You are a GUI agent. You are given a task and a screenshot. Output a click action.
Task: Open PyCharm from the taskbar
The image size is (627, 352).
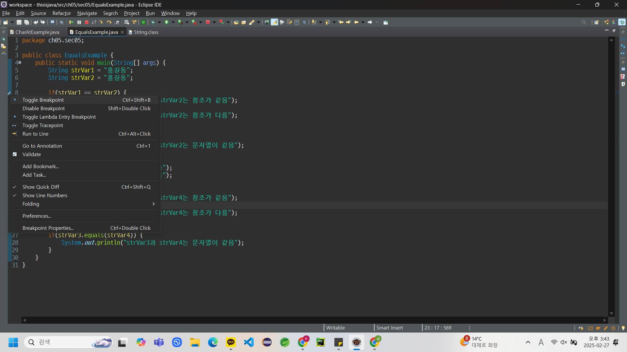coord(320,342)
